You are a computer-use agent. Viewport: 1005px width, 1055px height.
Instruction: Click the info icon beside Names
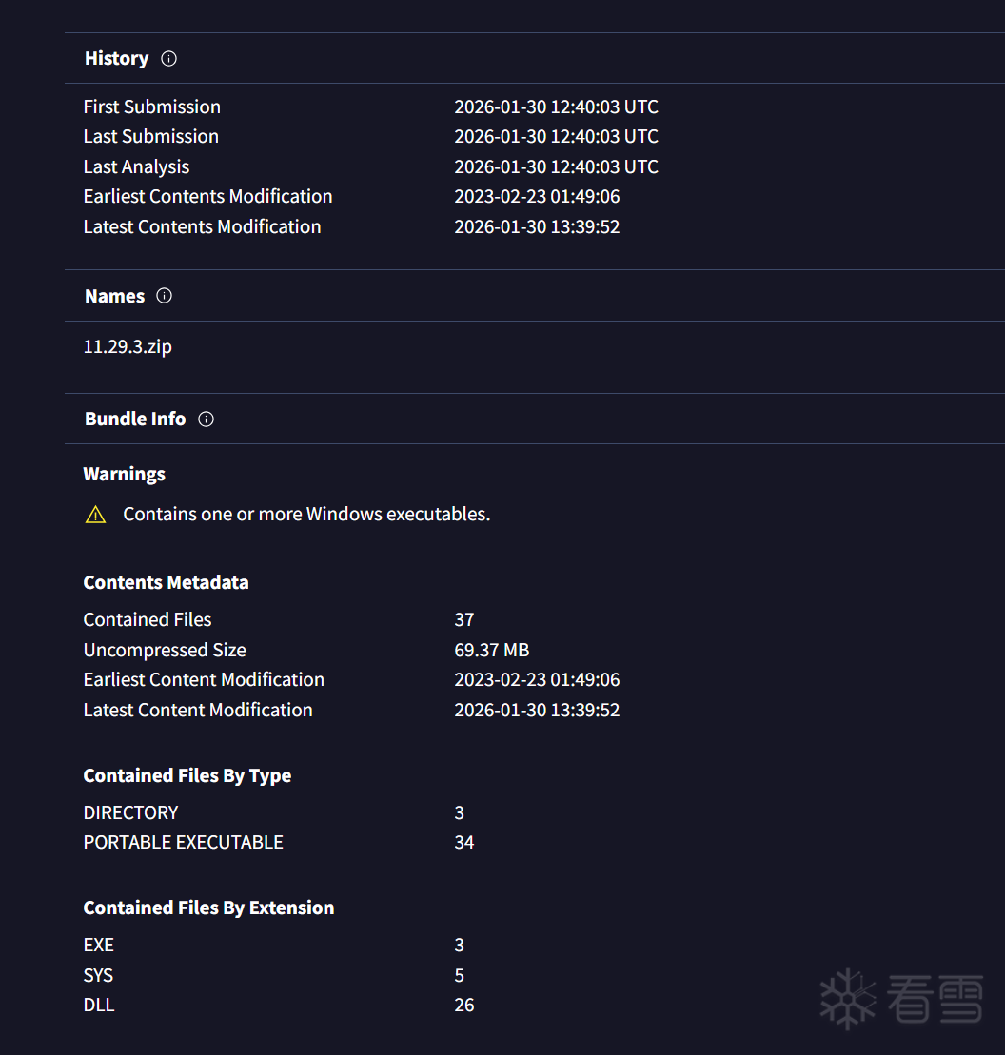click(164, 296)
